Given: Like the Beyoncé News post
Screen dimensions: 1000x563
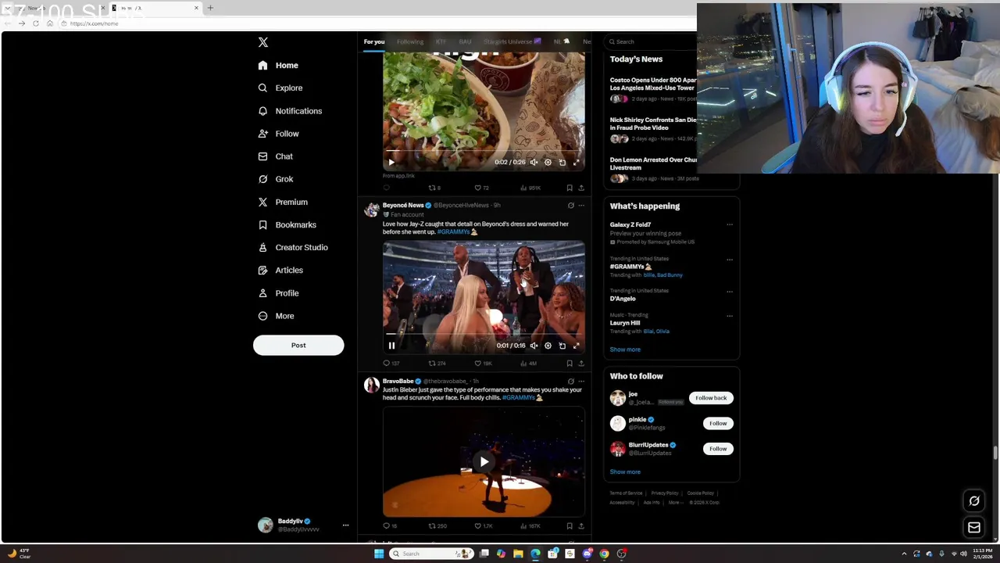Looking at the screenshot, I should tap(484, 364).
